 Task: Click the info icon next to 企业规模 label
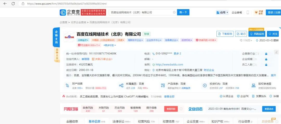pos(254,59)
